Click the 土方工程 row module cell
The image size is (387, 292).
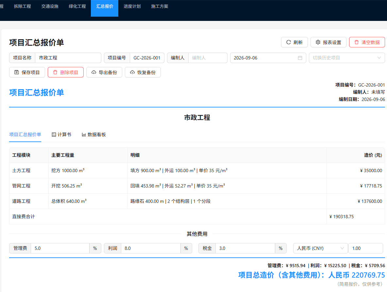click(x=29, y=170)
